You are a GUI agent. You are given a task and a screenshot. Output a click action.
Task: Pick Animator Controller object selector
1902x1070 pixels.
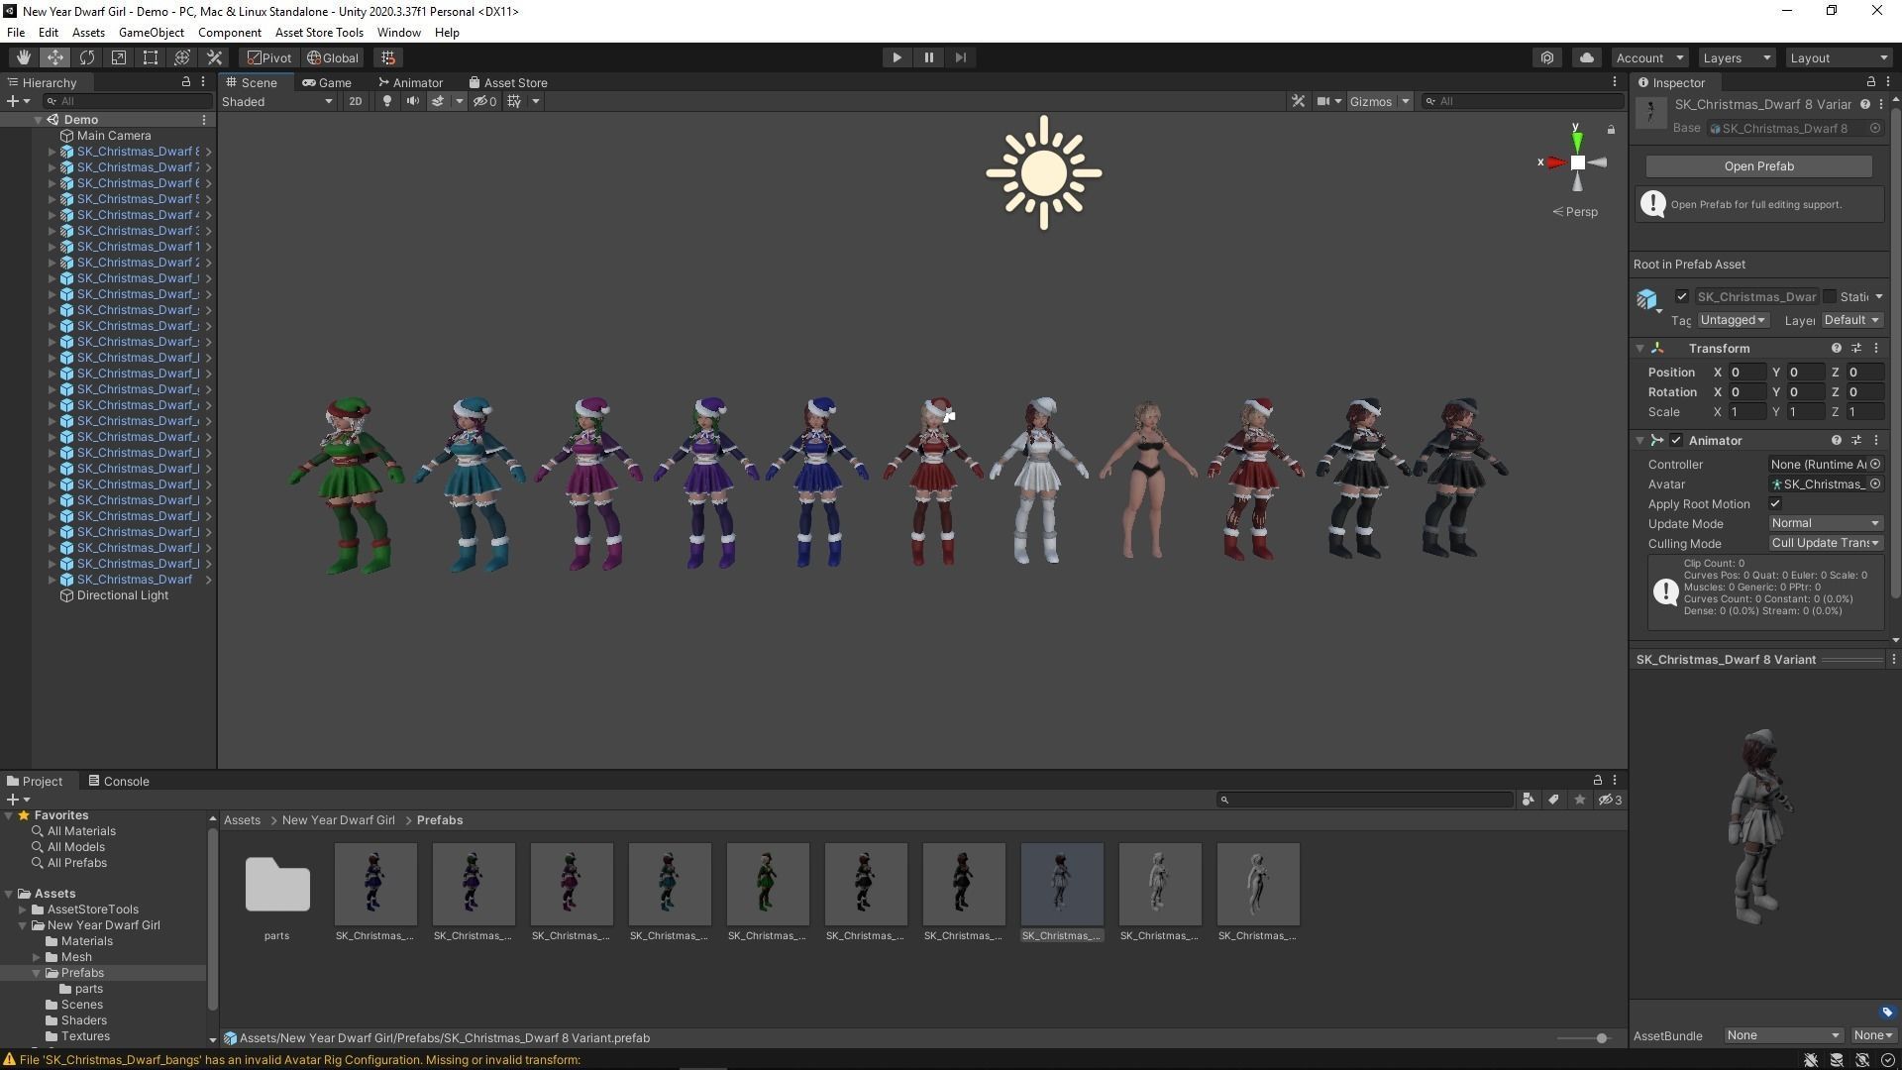[x=1875, y=465]
